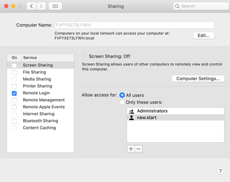Enable the Remote Apple Events checkbox
The width and height of the screenshot is (230, 182).
pos(14,107)
